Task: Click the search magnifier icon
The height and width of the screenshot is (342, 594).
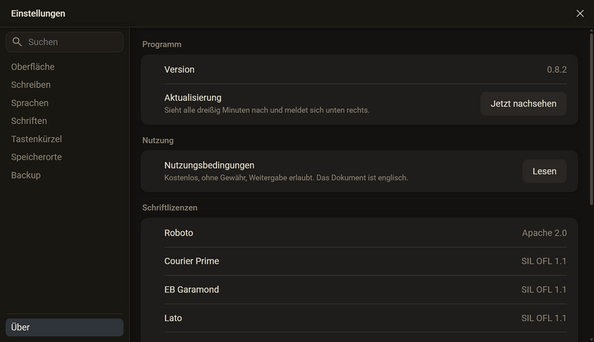Action: [x=17, y=42]
